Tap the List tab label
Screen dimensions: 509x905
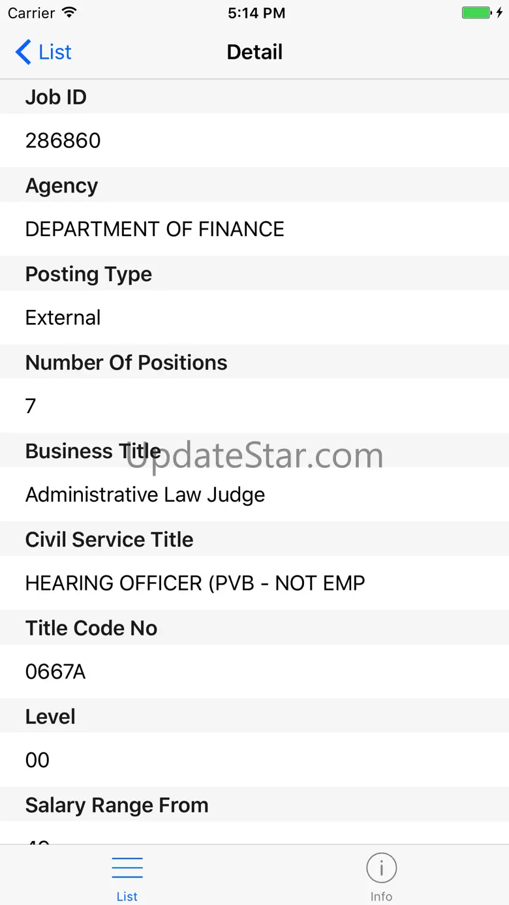click(x=127, y=897)
